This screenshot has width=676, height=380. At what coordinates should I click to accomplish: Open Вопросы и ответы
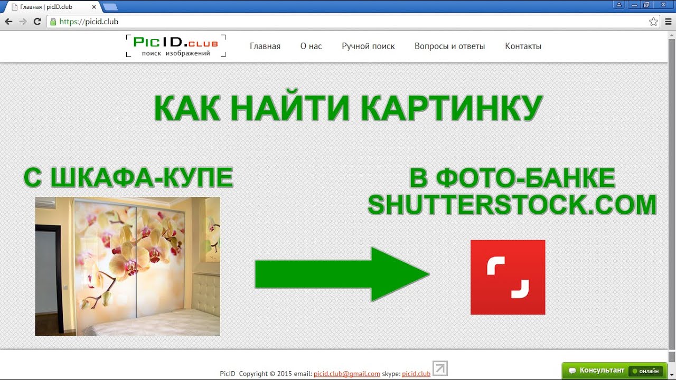449,46
